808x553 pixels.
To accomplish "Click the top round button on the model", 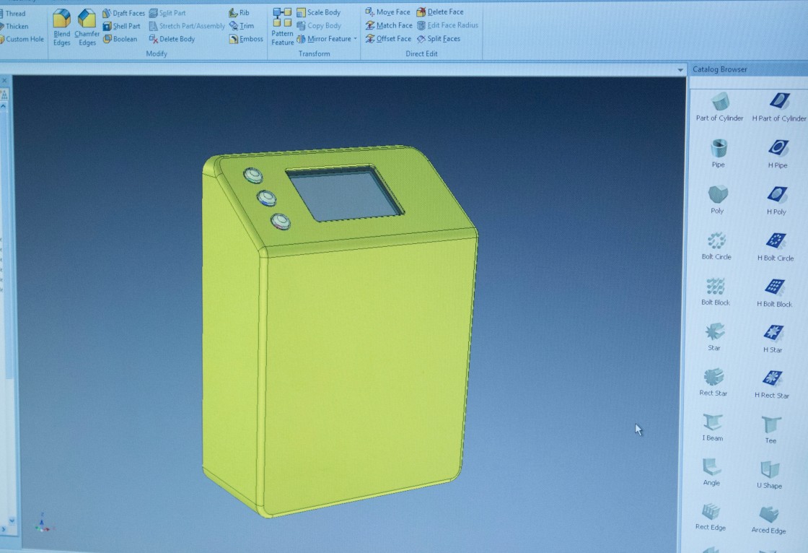I will pos(252,175).
